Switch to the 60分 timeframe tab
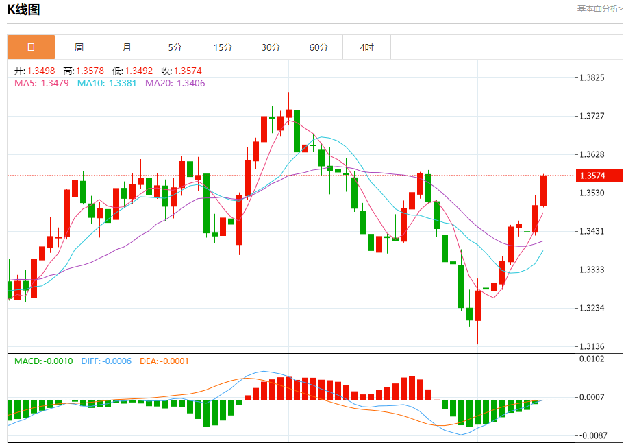The width and height of the screenshot is (626, 443). pos(318,47)
